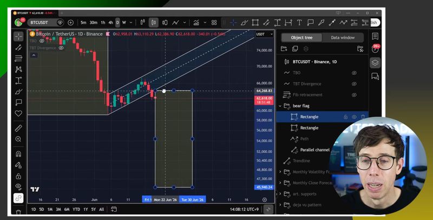Open the patterns tool in left sidebar

click(18, 69)
